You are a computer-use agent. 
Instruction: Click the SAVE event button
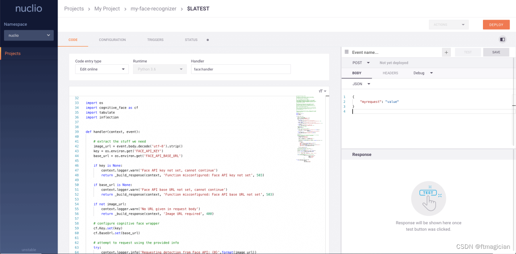coord(496,52)
